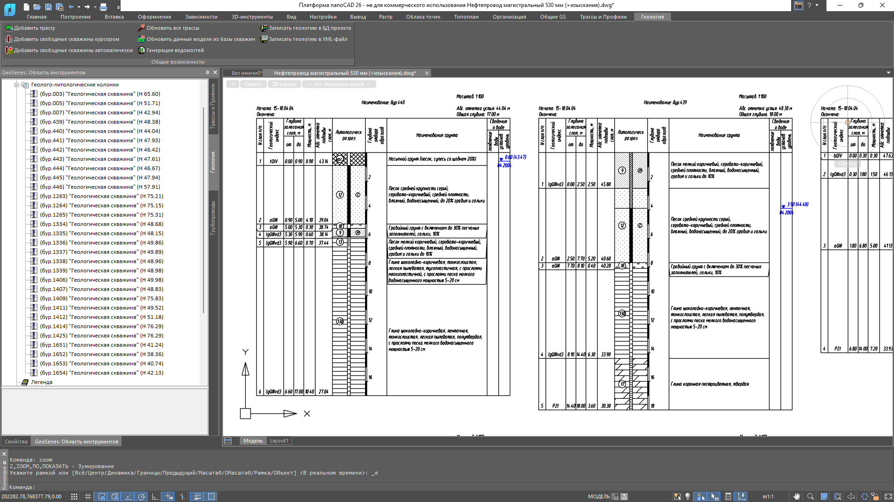Open Сверху view dropdown in viewport
Viewport: 894px width, 502px height.
(x=253, y=84)
